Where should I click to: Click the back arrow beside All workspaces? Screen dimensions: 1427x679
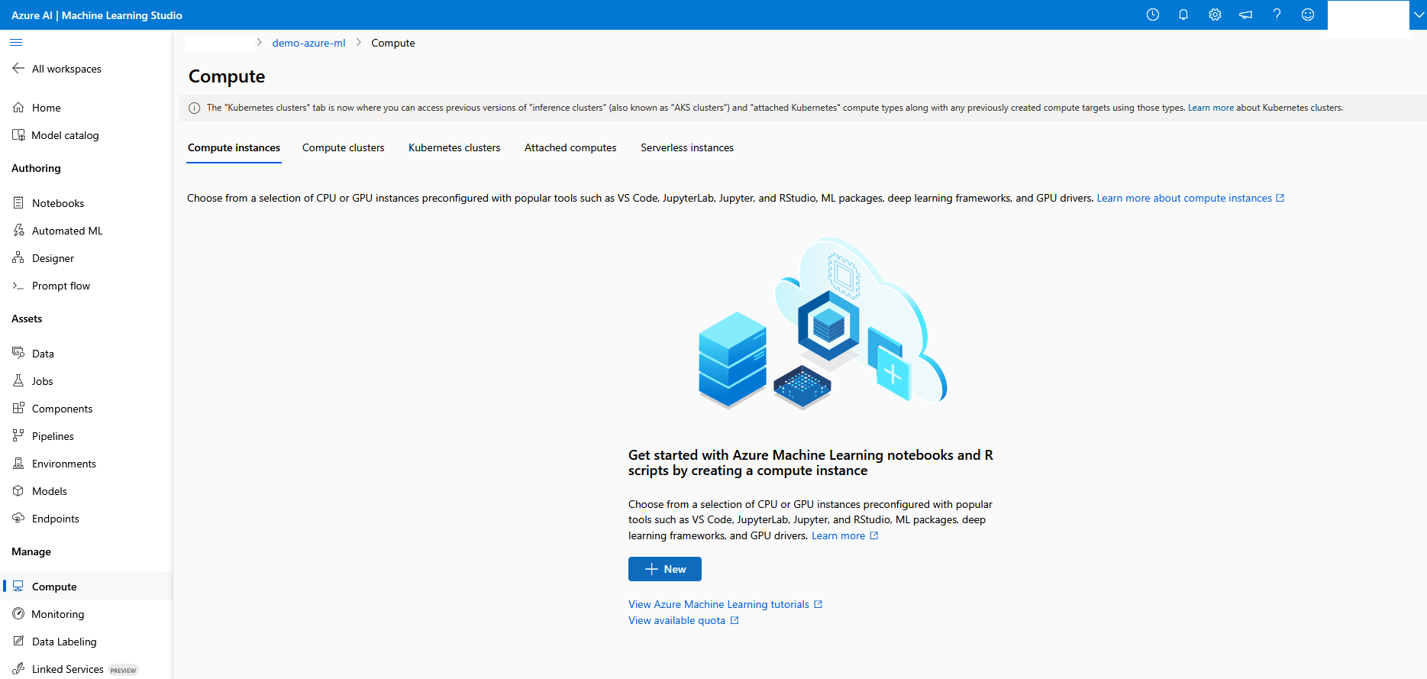pyautogui.click(x=18, y=68)
